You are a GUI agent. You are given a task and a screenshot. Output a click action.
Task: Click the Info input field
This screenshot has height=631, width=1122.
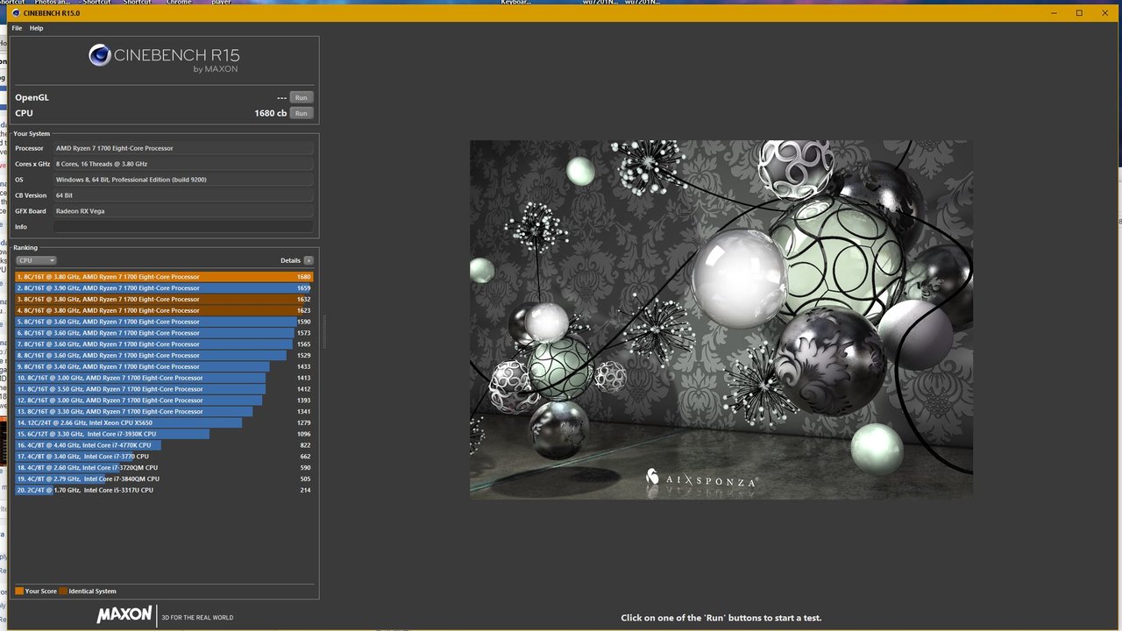coord(183,227)
